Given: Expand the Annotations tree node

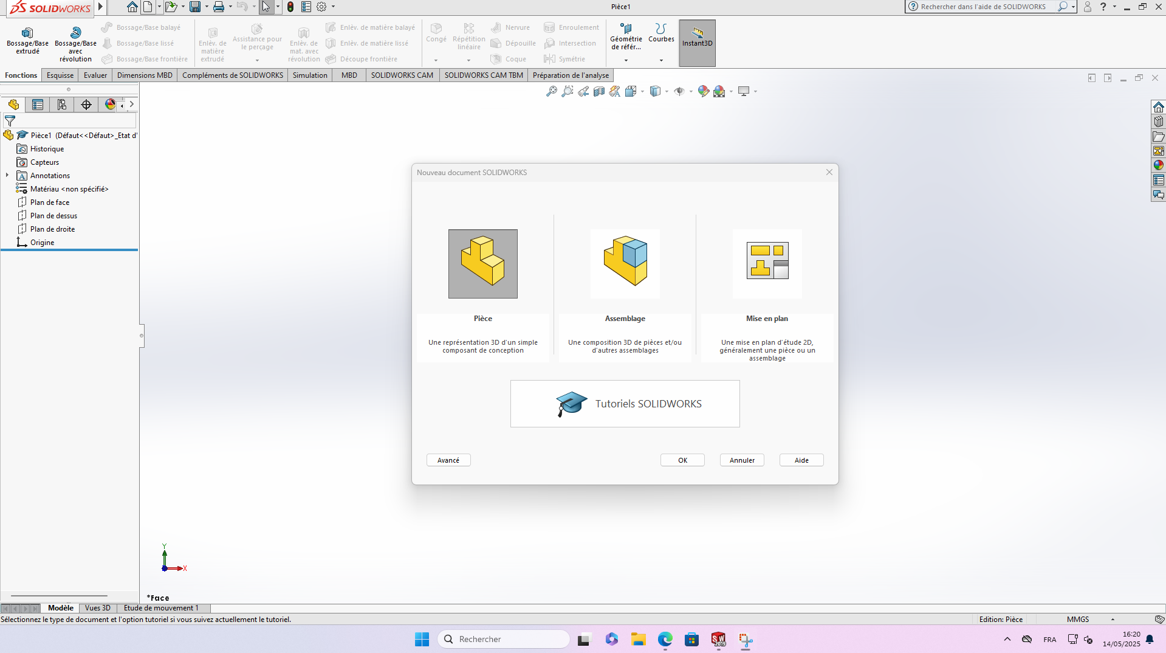Looking at the screenshot, I should coord(7,176).
